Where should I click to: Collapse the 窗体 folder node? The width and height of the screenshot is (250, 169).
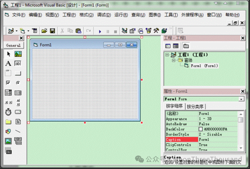point(174,60)
